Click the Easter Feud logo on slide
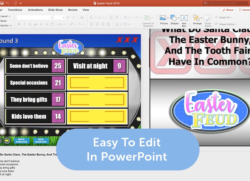 pos(68,47)
